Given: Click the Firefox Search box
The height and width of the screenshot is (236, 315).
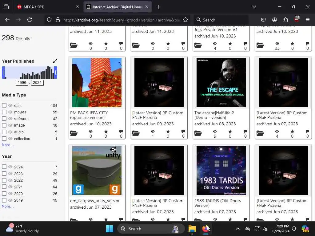Looking at the screenshot, I should click(221, 20).
